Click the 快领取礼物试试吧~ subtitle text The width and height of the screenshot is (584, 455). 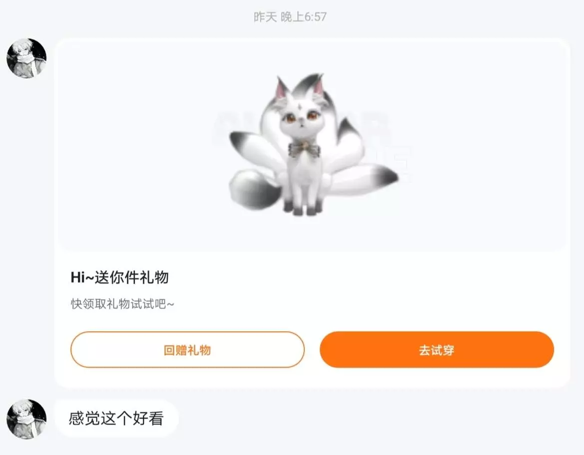pos(122,304)
